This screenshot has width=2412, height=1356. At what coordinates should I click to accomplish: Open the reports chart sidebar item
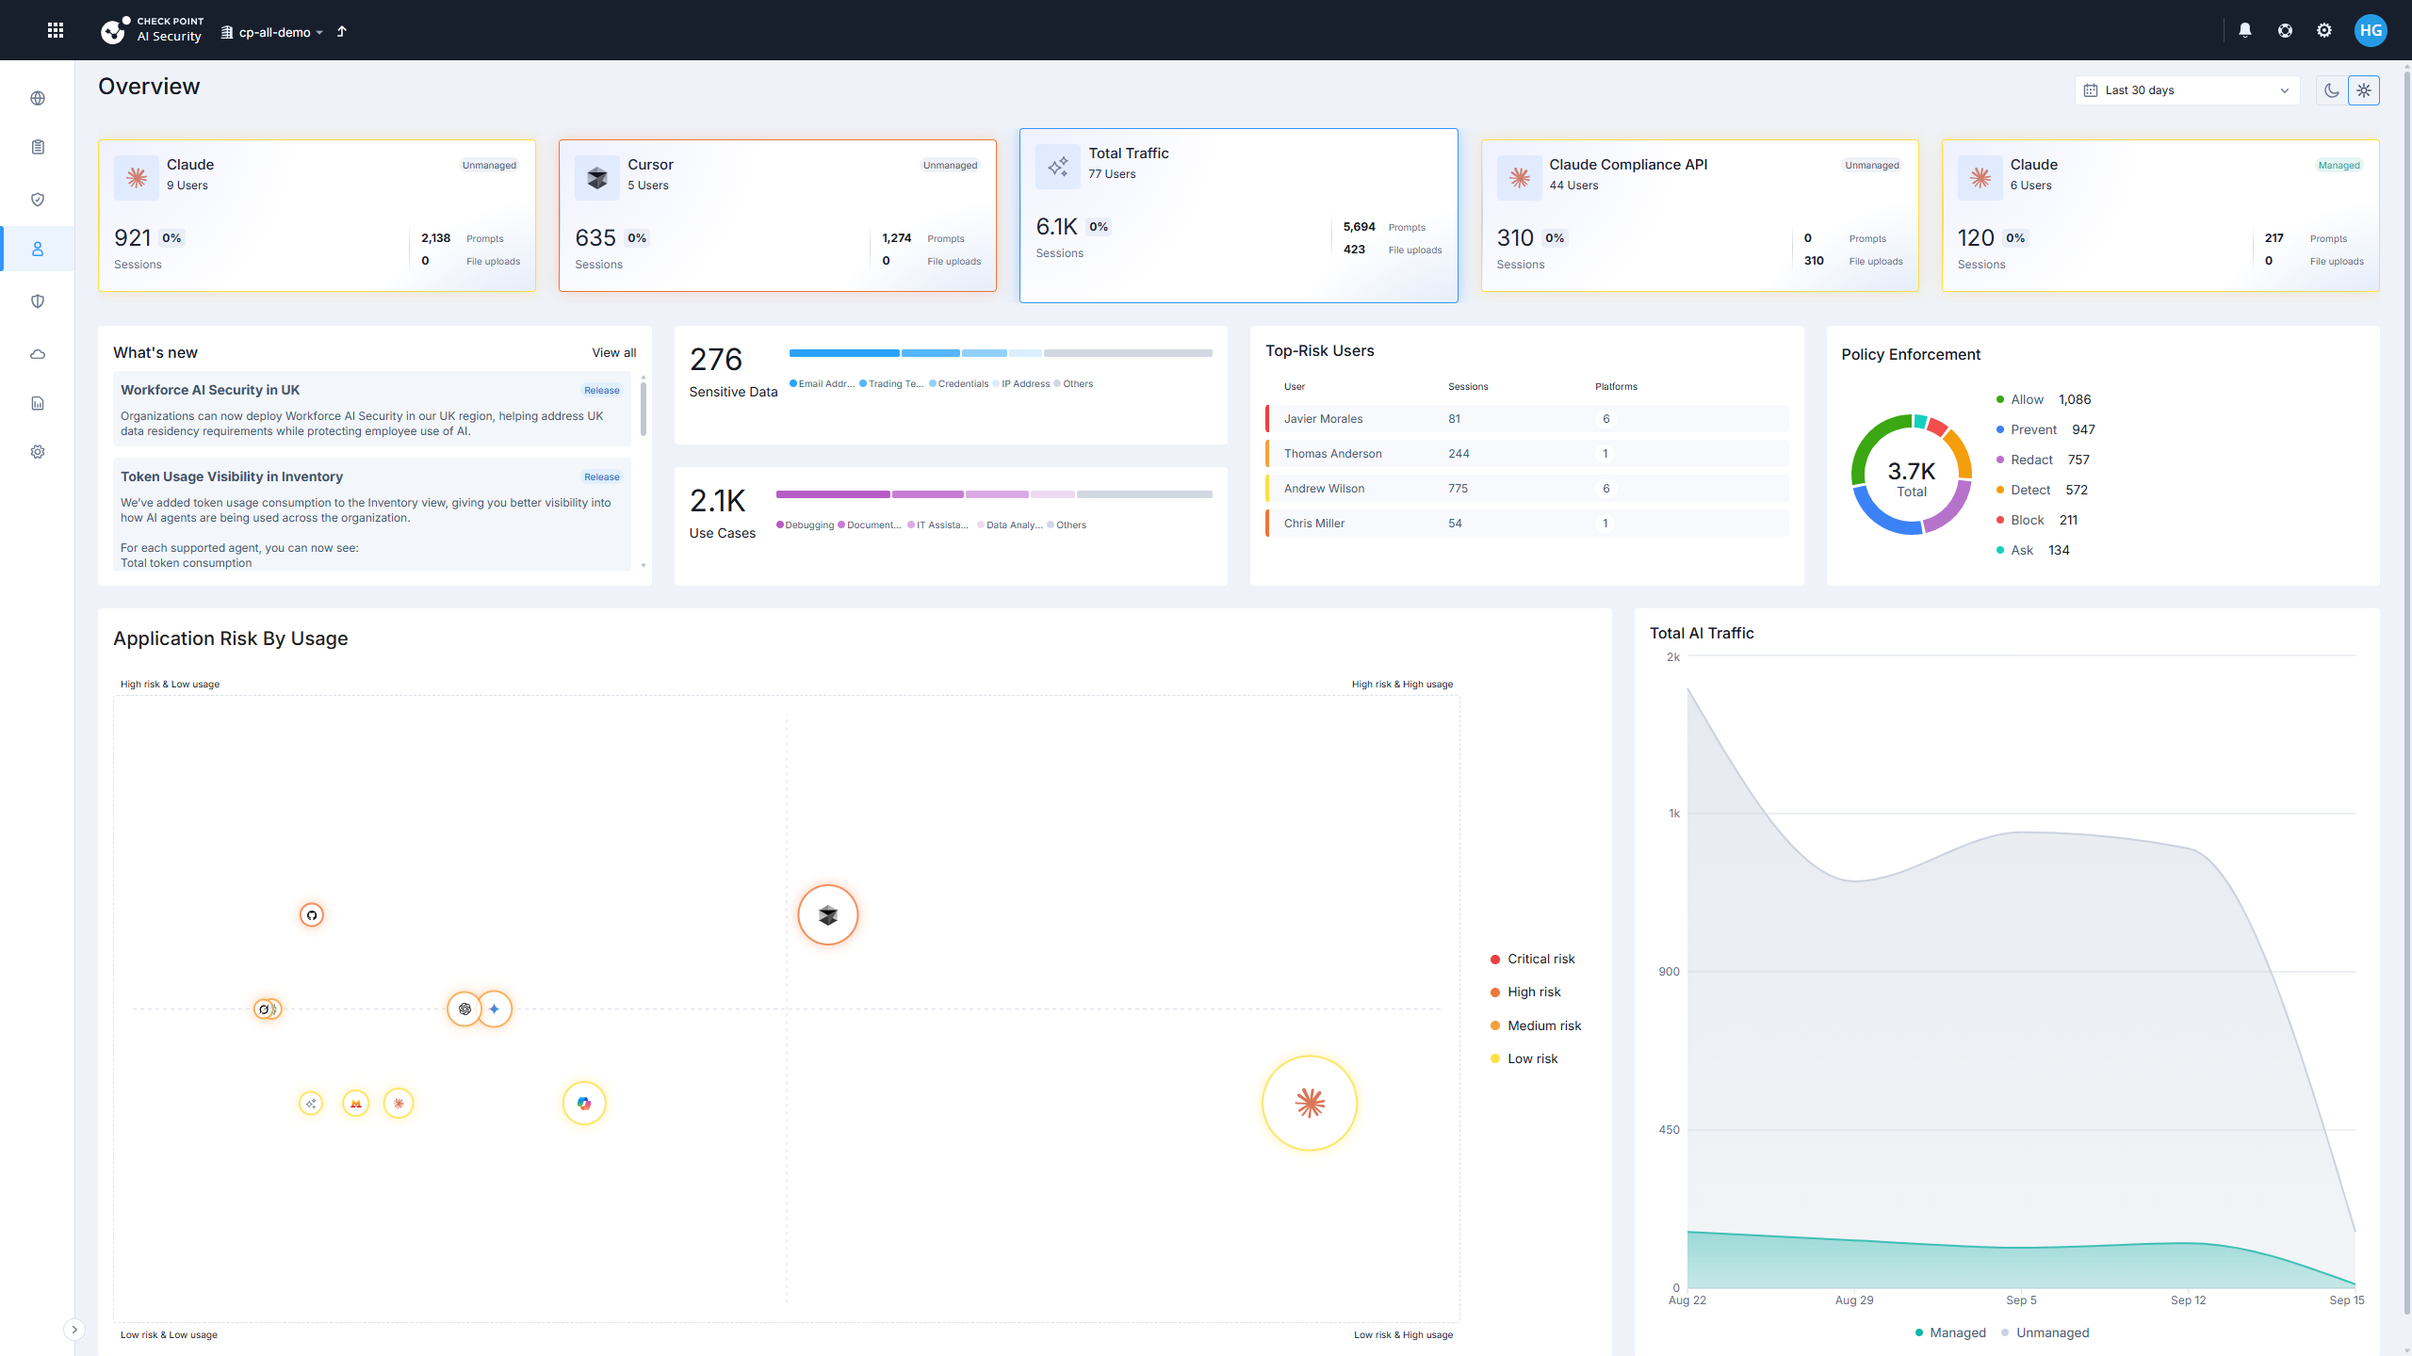[38, 403]
